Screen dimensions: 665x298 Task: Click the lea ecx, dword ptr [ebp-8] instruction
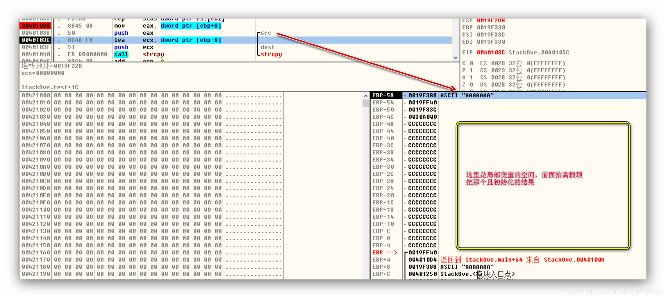pyautogui.click(x=168, y=40)
